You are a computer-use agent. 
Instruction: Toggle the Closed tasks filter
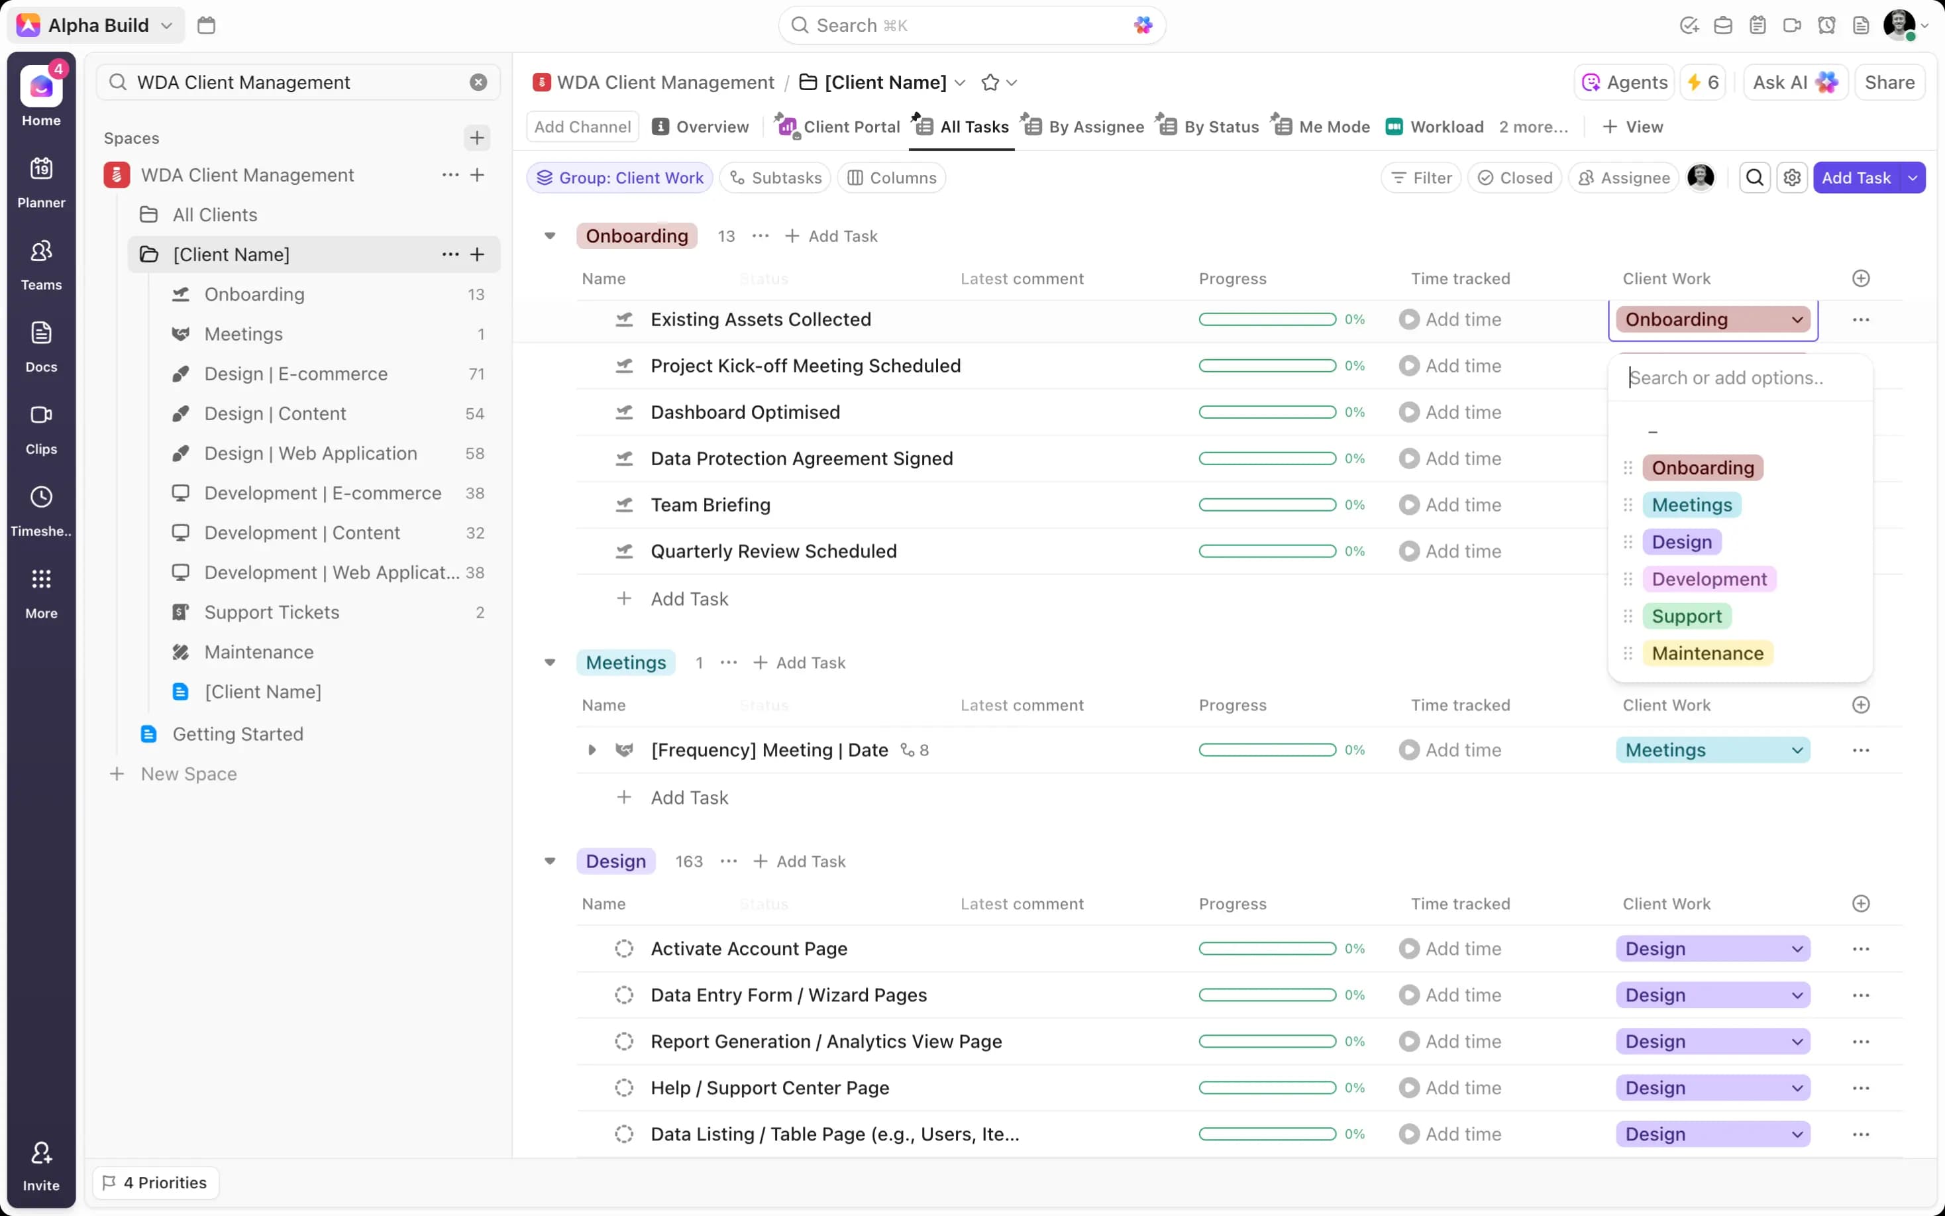pos(1514,178)
